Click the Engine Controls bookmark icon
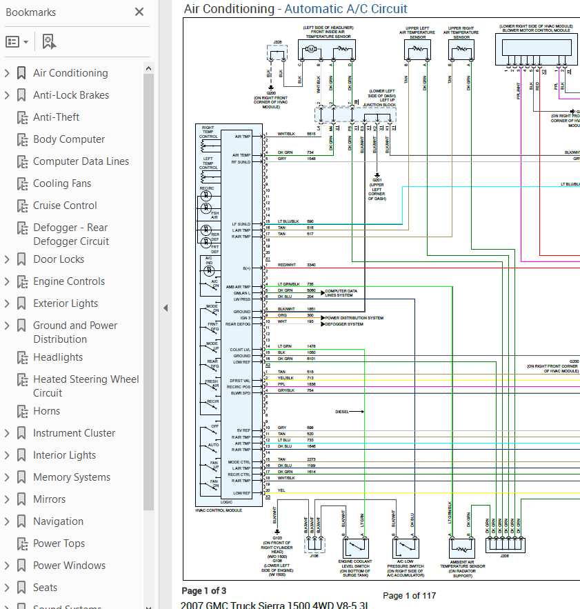The width and height of the screenshot is (580, 609). [22, 281]
